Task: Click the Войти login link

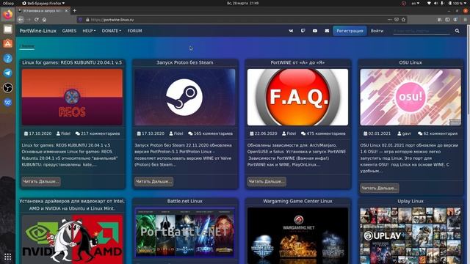Action: point(377,31)
